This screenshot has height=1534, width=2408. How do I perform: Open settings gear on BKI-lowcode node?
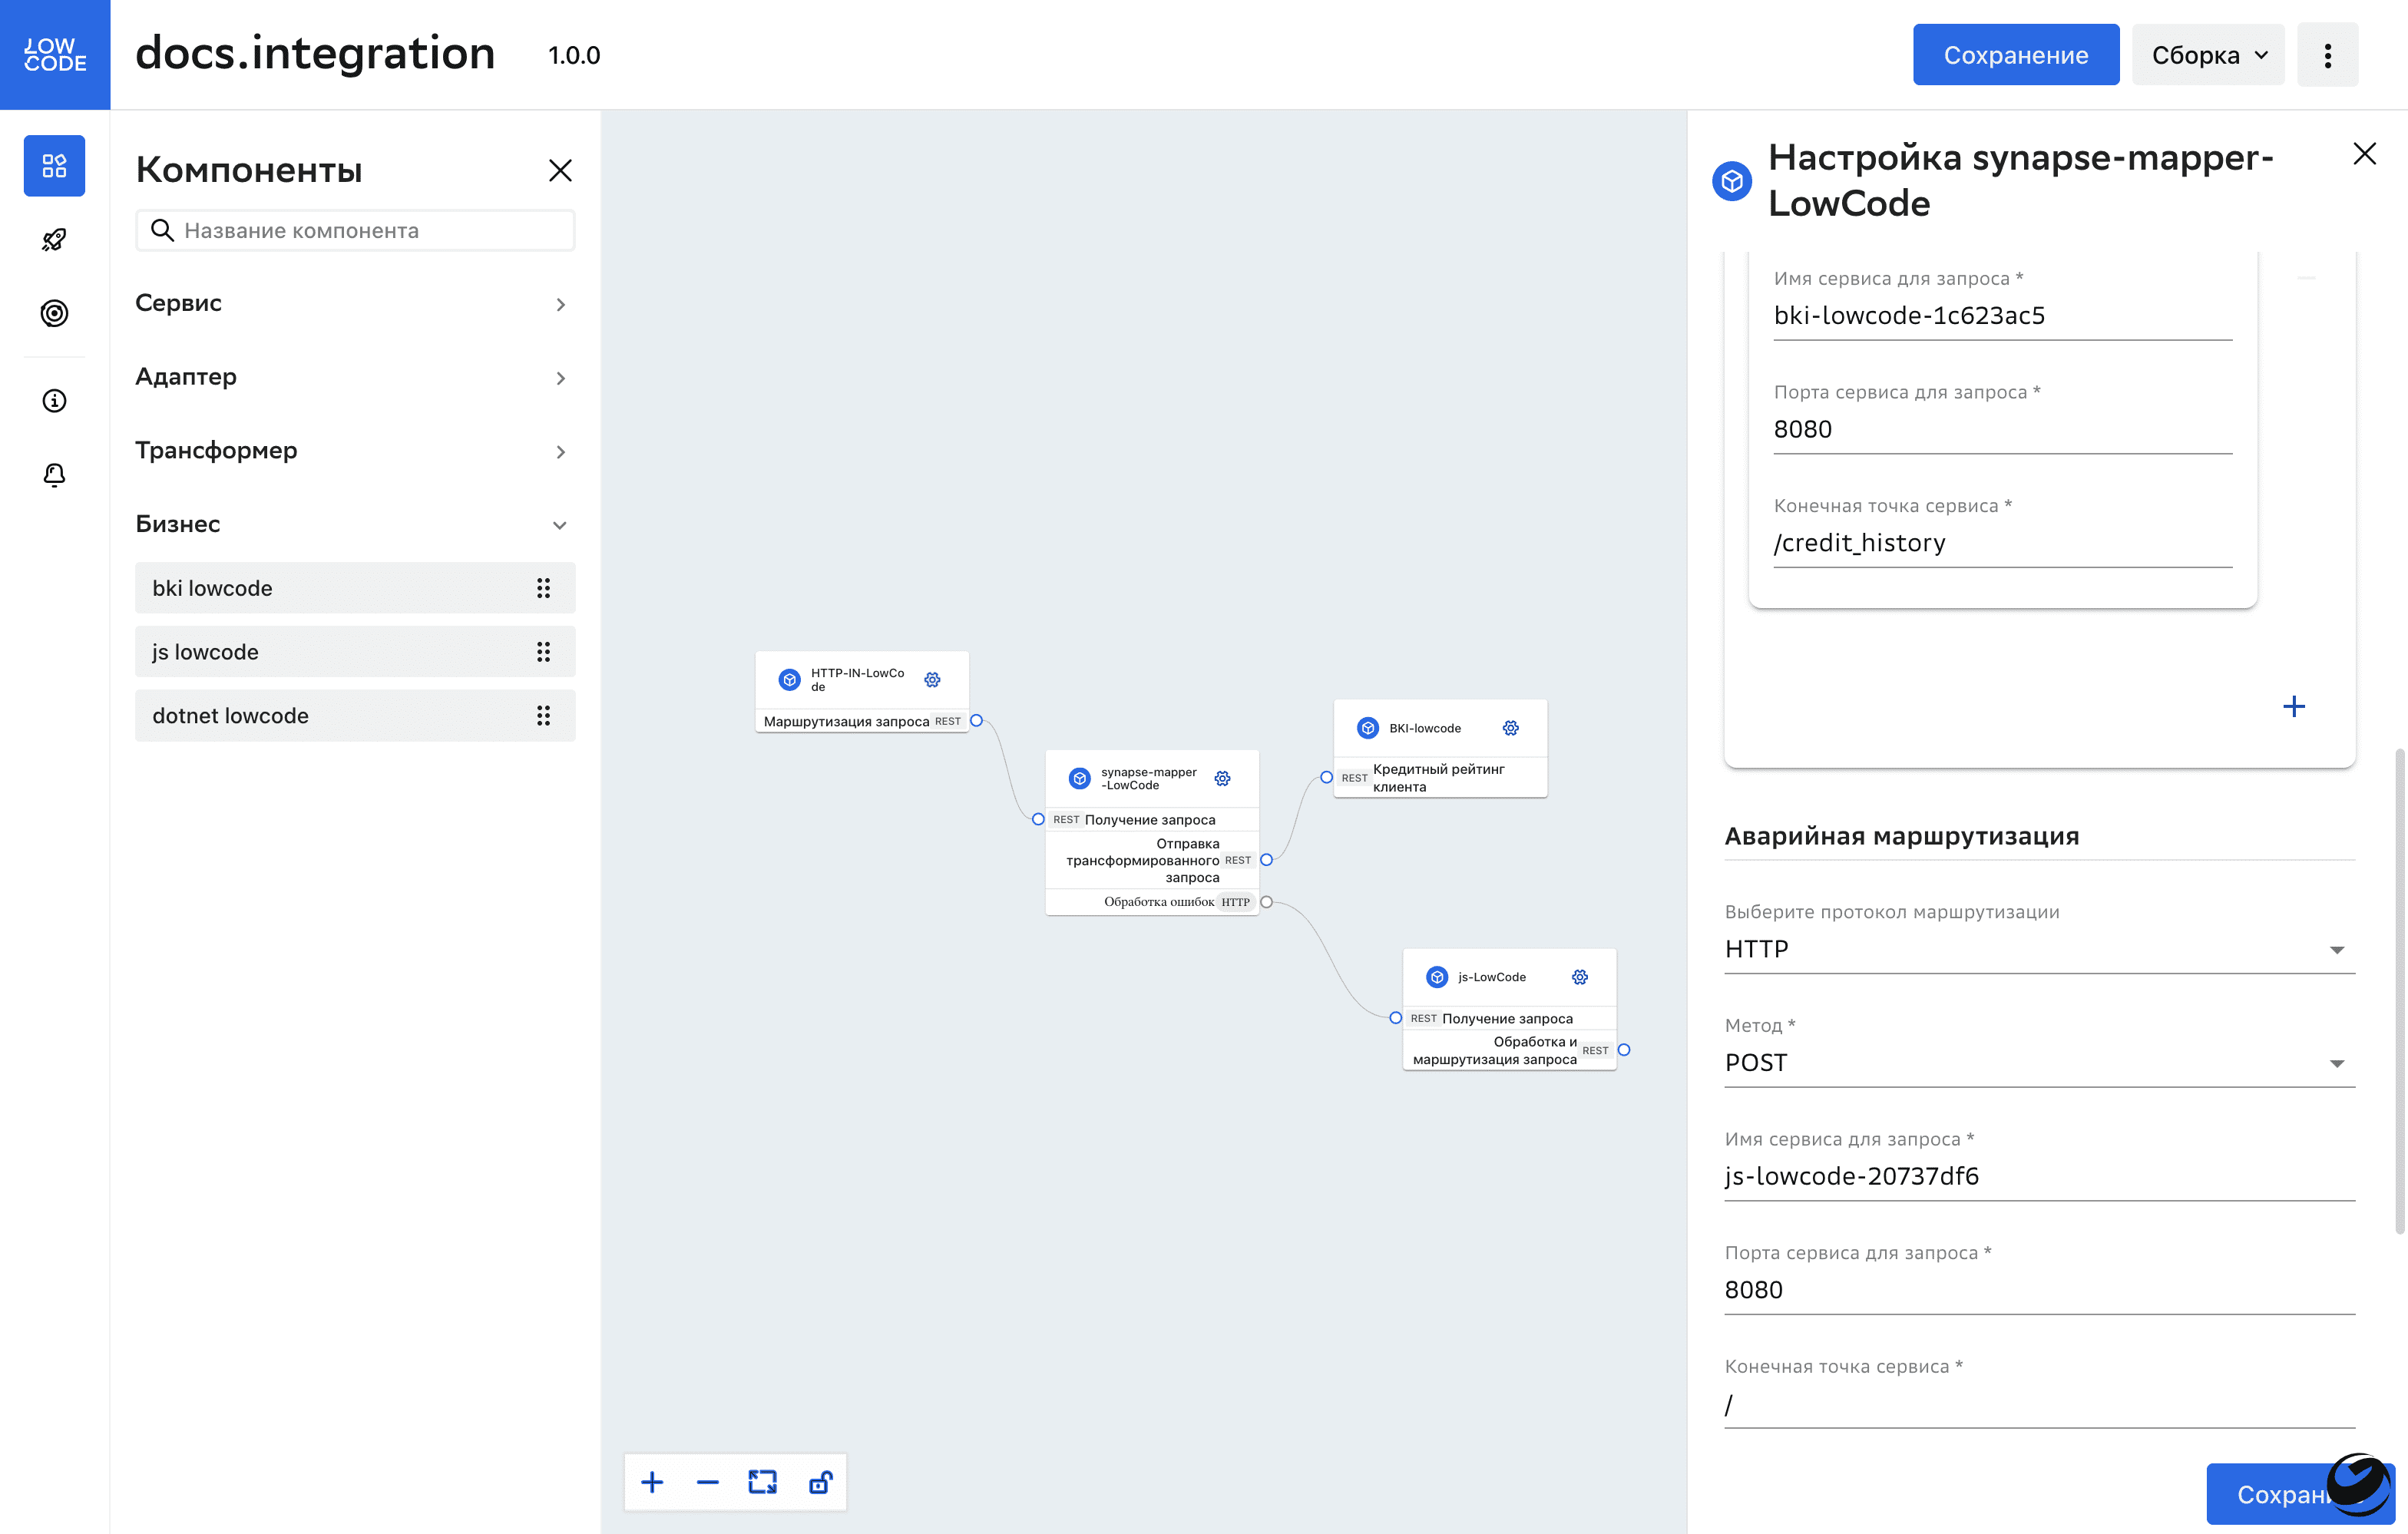(x=1511, y=728)
